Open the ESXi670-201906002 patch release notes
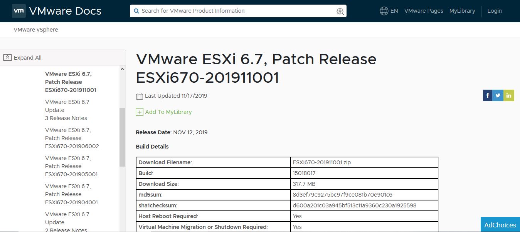 coord(72,138)
